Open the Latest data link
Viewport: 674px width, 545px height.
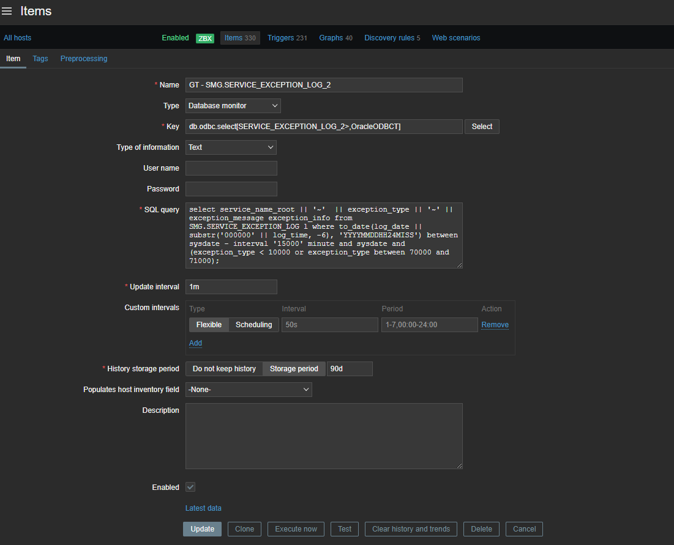click(x=203, y=508)
